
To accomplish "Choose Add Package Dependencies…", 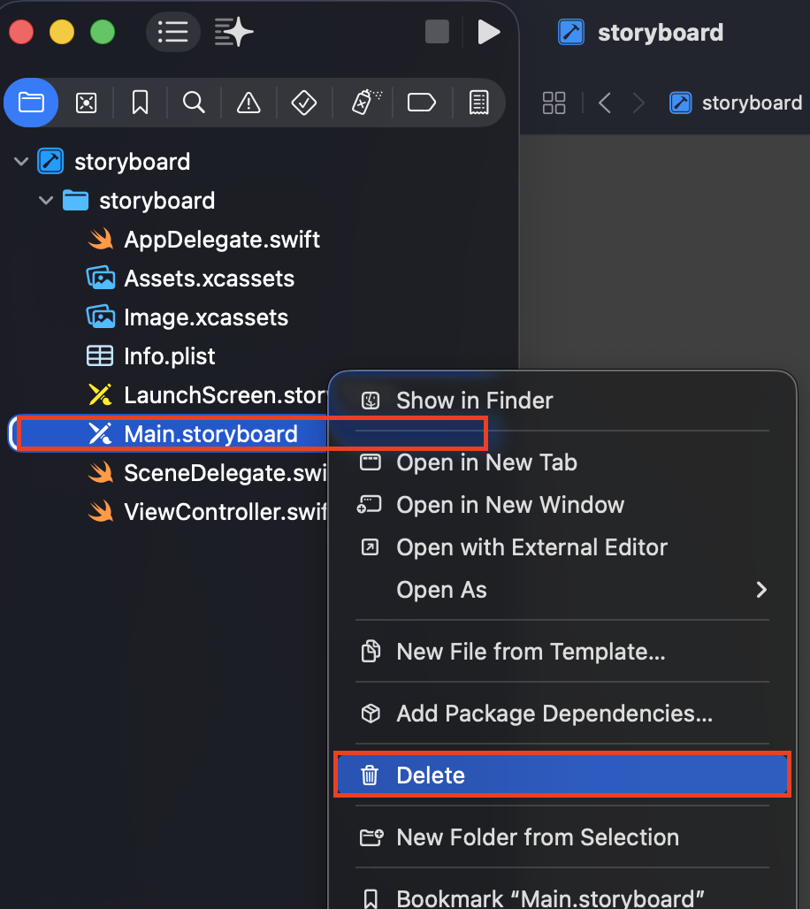I will click(x=562, y=714).
